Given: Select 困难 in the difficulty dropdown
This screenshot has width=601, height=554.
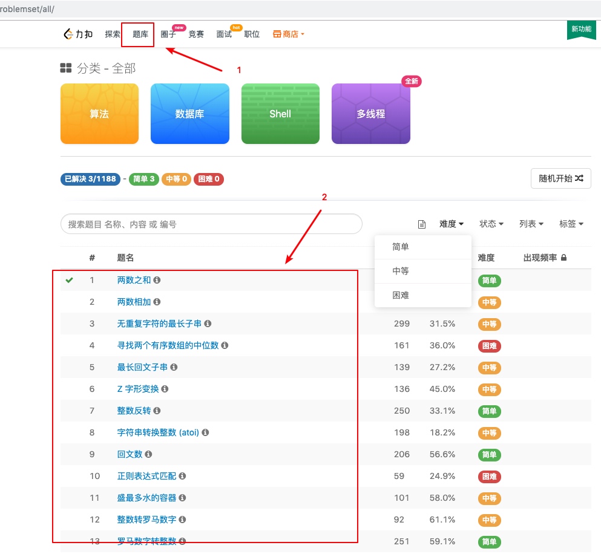Looking at the screenshot, I should [x=423, y=295].
